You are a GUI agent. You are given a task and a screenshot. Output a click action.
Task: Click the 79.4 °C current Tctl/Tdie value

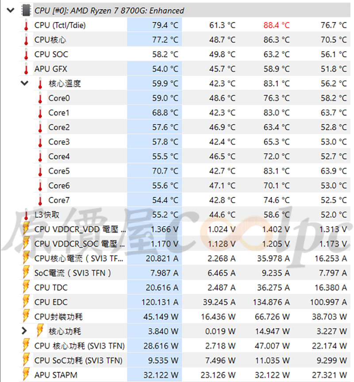[165, 25]
